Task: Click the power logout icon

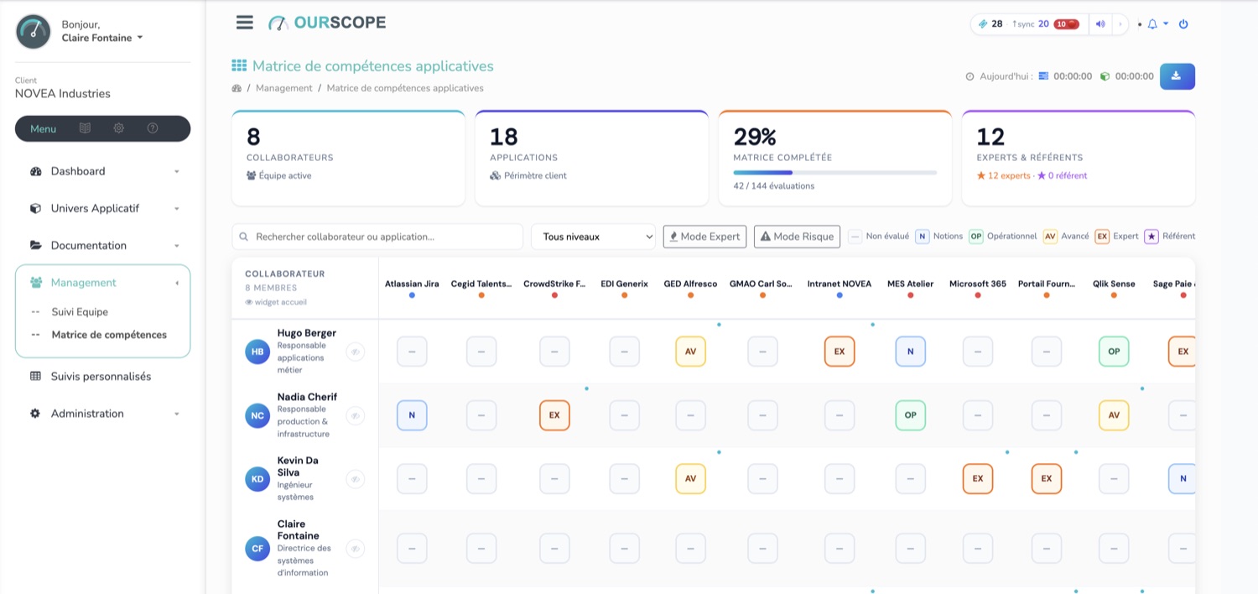Action: tap(1183, 24)
